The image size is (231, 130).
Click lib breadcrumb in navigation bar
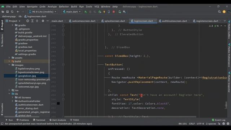pos(20,17)
